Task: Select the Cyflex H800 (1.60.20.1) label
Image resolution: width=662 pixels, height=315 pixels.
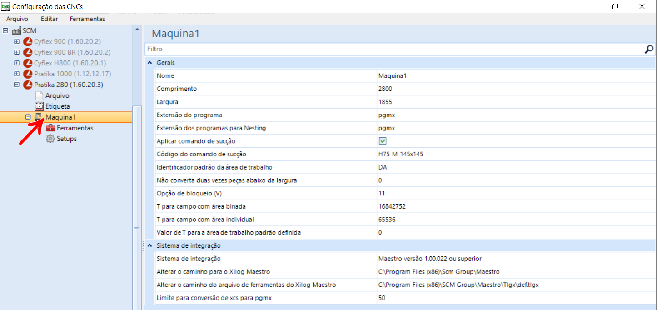Action: tap(70, 63)
